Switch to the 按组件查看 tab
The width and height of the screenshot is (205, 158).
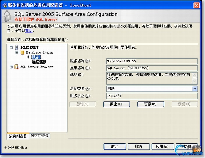(x=39, y=136)
